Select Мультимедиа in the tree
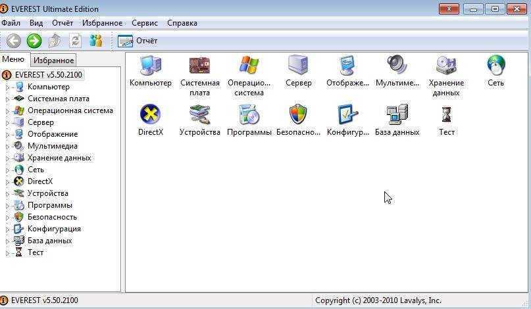Viewport: 531px width, 309px height. [53, 146]
